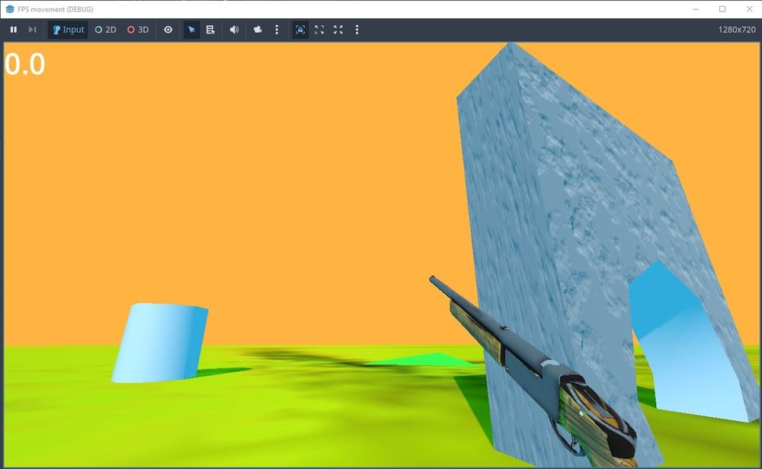Pause the running game
The height and width of the screenshot is (469, 762).
coord(13,30)
